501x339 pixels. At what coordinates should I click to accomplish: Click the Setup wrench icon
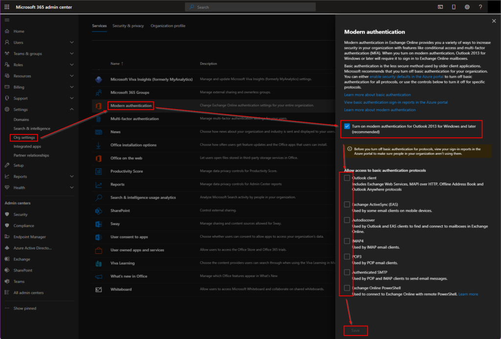point(7,165)
